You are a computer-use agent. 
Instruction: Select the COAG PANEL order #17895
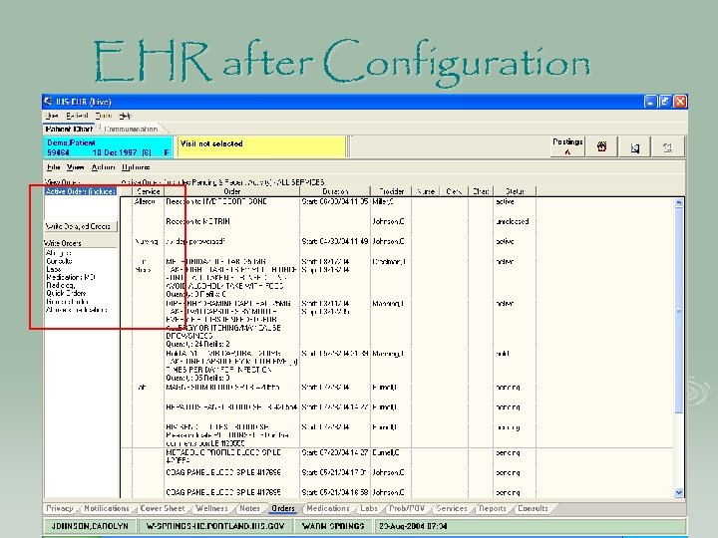(x=223, y=493)
